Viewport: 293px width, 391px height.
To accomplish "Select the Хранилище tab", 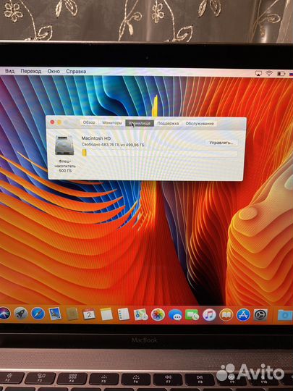I will coord(140,123).
